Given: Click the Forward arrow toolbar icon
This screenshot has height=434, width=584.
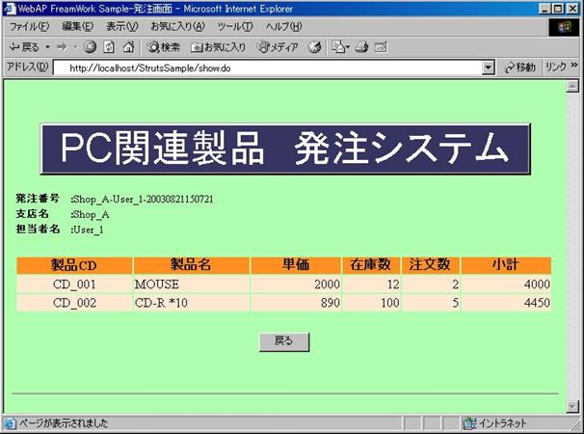Looking at the screenshot, I should [x=62, y=47].
